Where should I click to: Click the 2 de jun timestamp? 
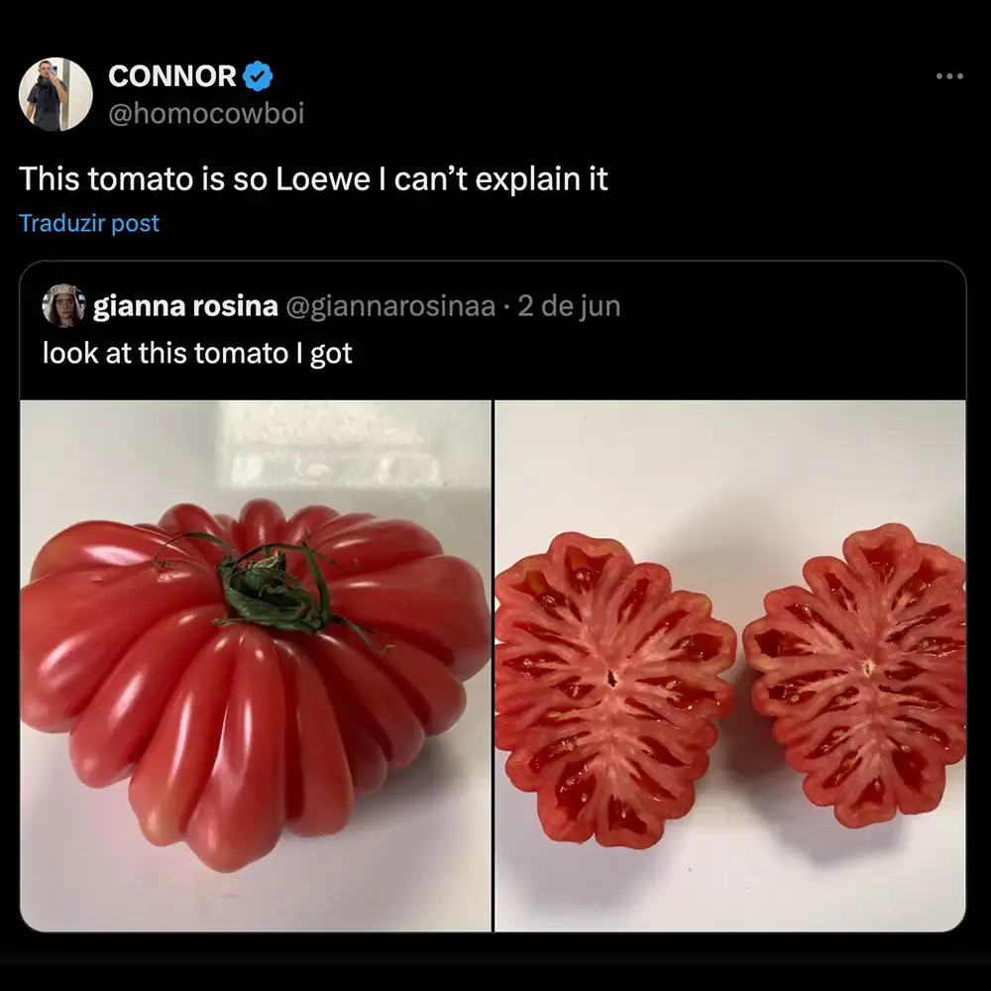pos(569,306)
